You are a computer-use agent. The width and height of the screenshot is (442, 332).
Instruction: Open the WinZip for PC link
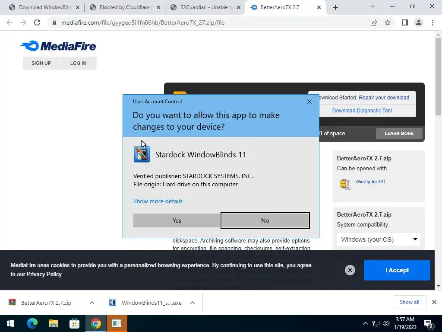click(370, 182)
